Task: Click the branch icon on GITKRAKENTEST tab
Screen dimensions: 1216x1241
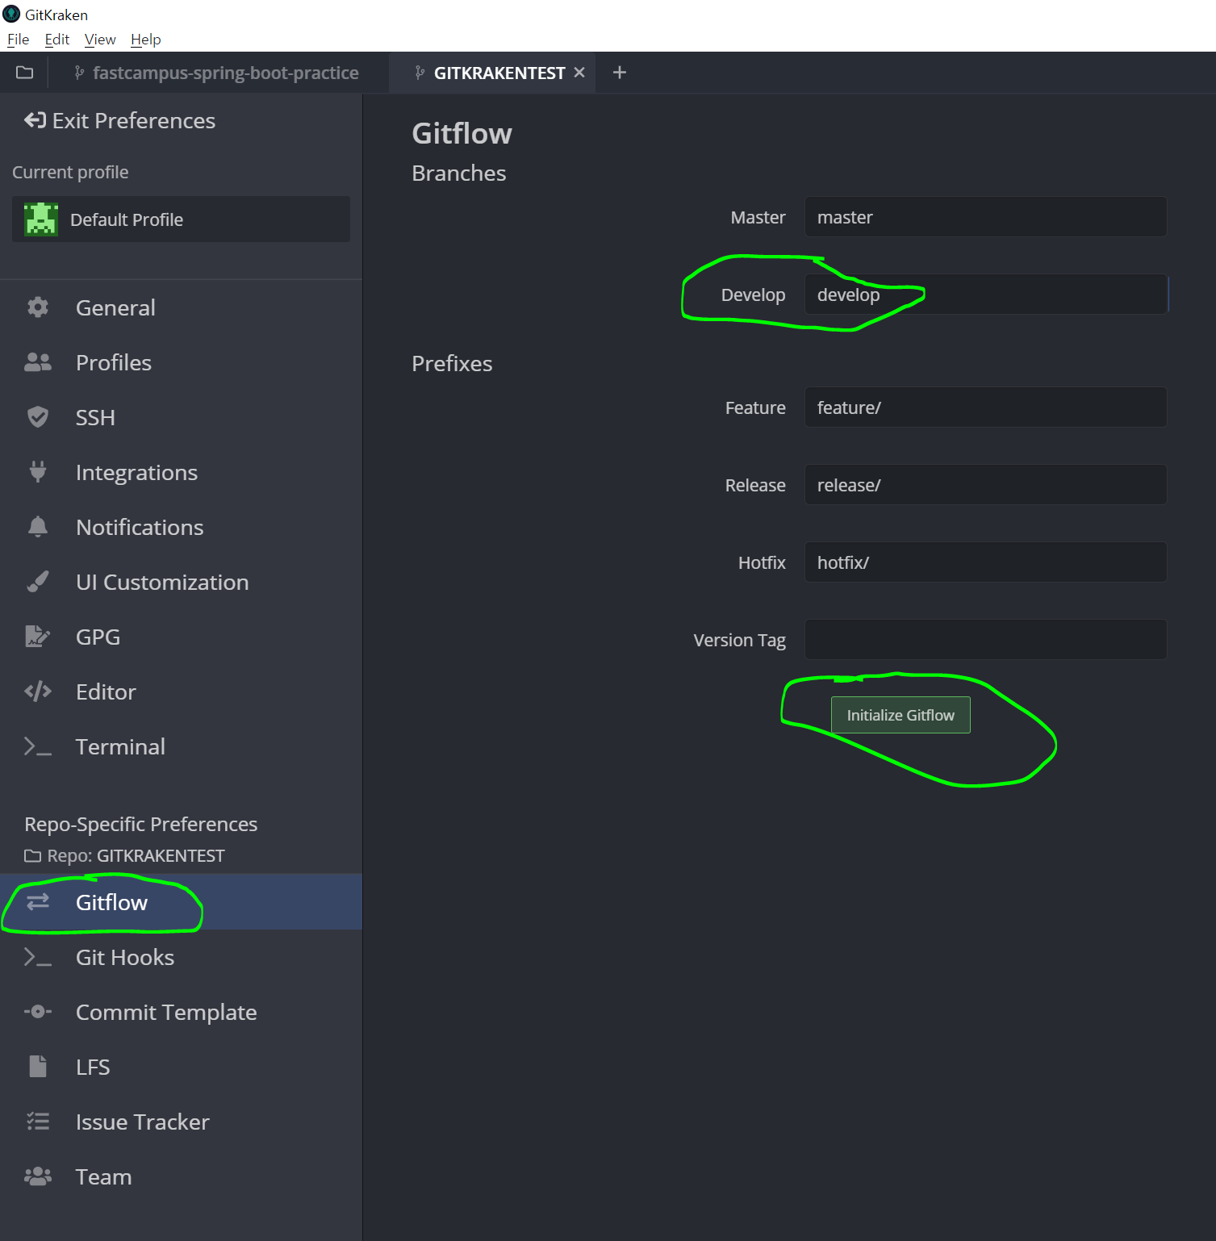Action: (420, 73)
